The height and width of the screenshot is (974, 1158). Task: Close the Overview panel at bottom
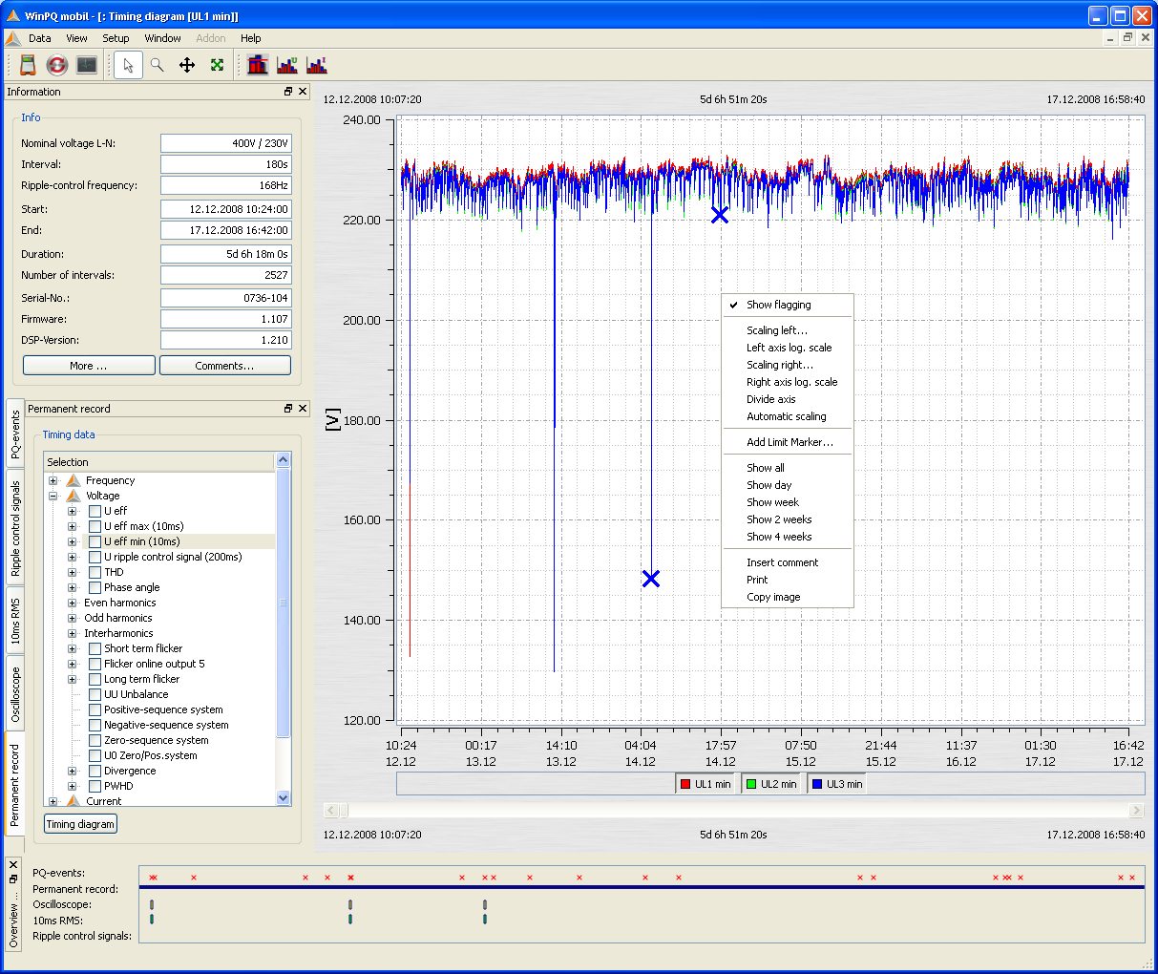[13, 864]
